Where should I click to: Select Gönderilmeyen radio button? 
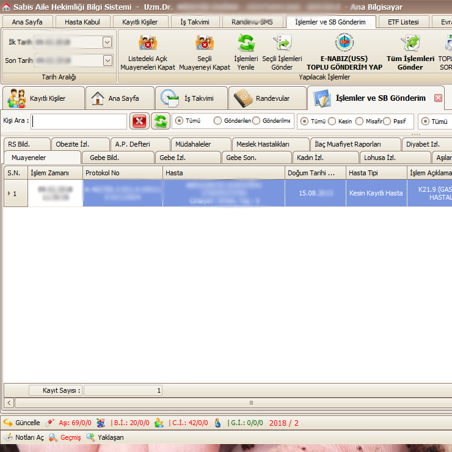[x=256, y=120]
